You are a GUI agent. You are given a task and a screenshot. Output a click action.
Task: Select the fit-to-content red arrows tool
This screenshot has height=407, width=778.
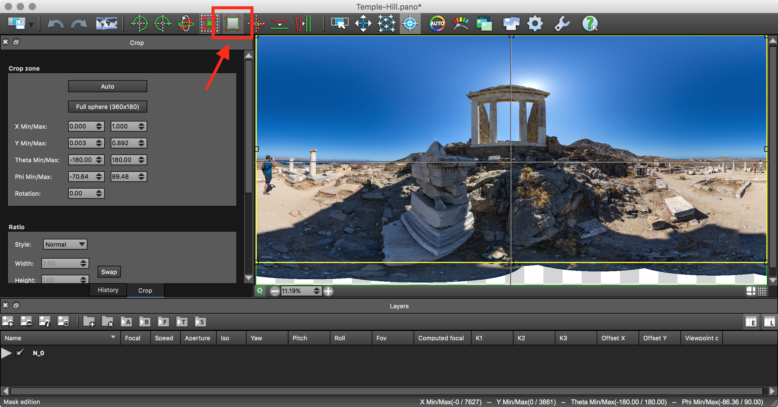(x=209, y=23)
